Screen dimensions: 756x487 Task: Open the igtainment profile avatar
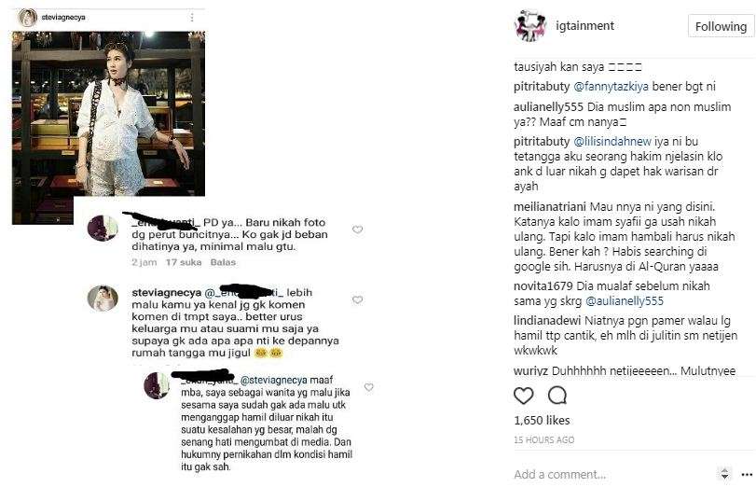[x=529, y=25]
